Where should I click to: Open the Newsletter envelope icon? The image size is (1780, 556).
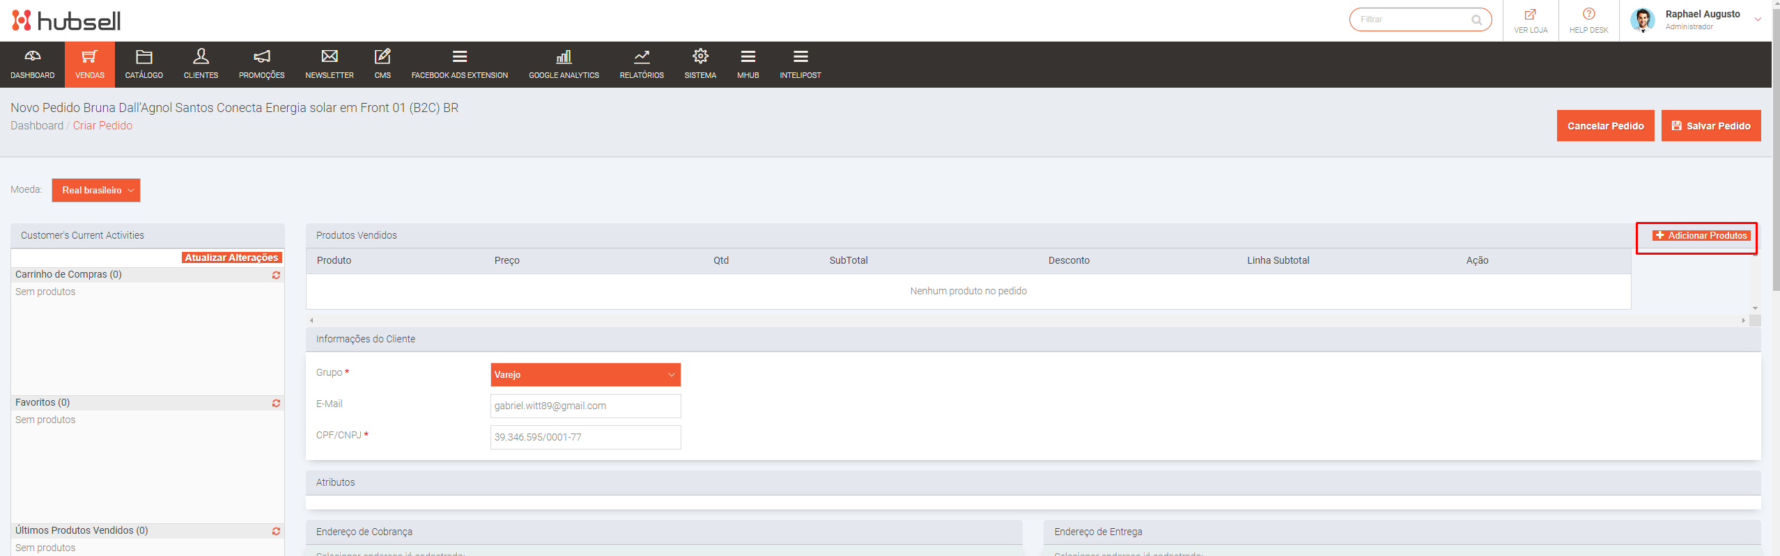pos(330,56)
